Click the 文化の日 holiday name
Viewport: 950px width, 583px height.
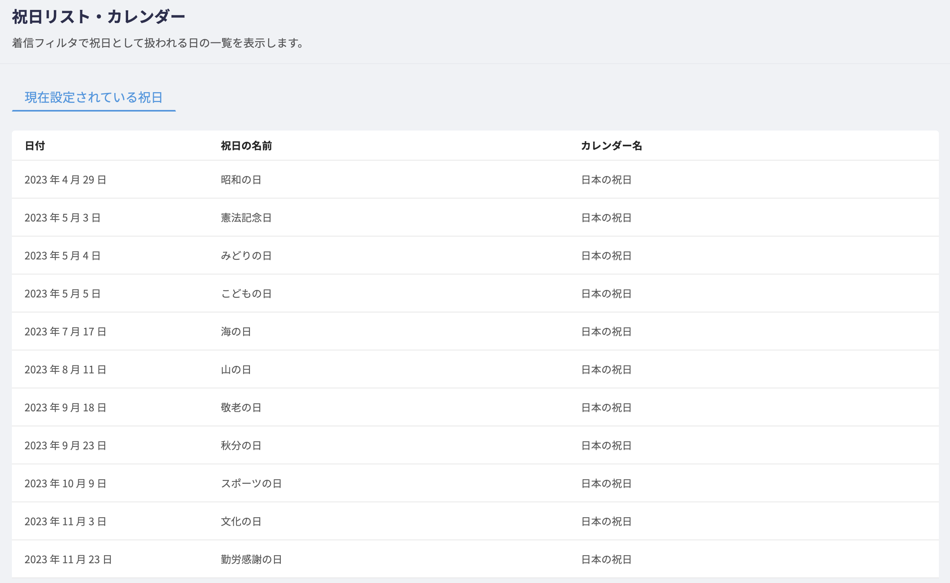(x=241, y=521)
